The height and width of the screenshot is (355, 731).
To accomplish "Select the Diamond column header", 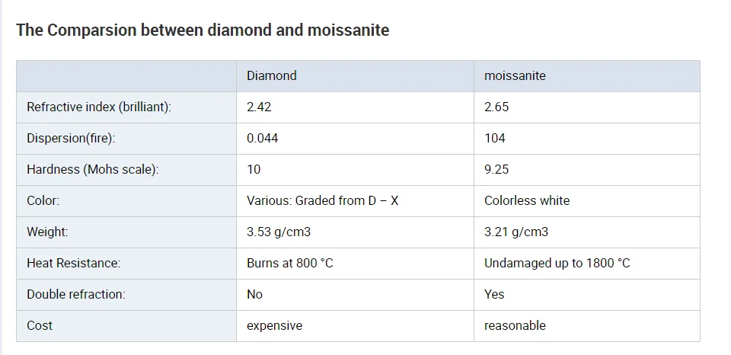I will click(271, 76).
